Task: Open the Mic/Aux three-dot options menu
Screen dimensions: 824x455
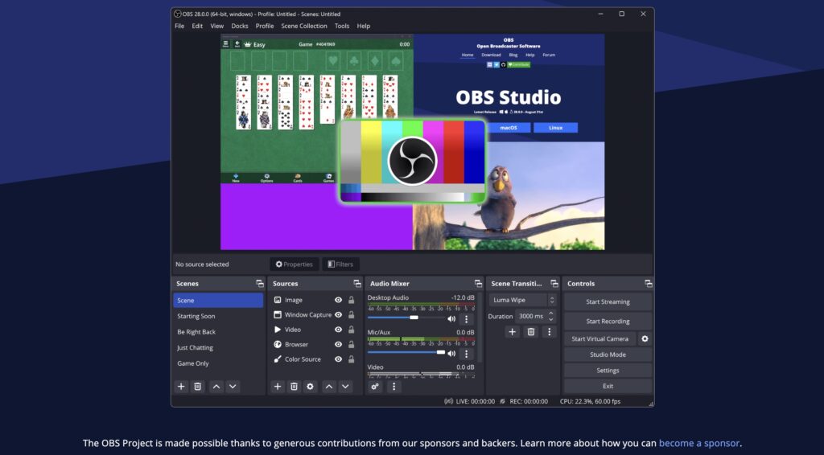Action: pyautogui.click(x=466, y=354)
